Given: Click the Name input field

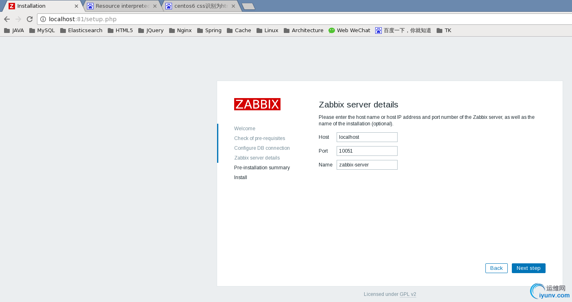Looking at the screenshot, I should point(367,165).
